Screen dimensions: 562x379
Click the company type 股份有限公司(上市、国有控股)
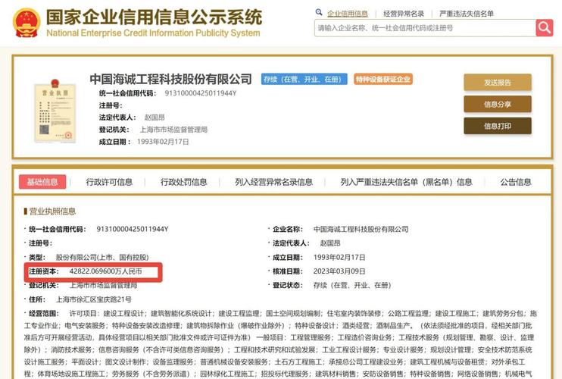tap(102, 258)
